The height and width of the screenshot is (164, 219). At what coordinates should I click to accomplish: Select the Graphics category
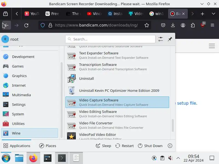pyautogui.click(x=30, y=76)
